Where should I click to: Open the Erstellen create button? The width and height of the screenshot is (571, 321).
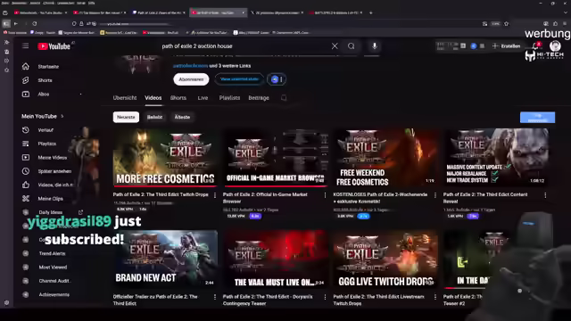pos(507,46)
